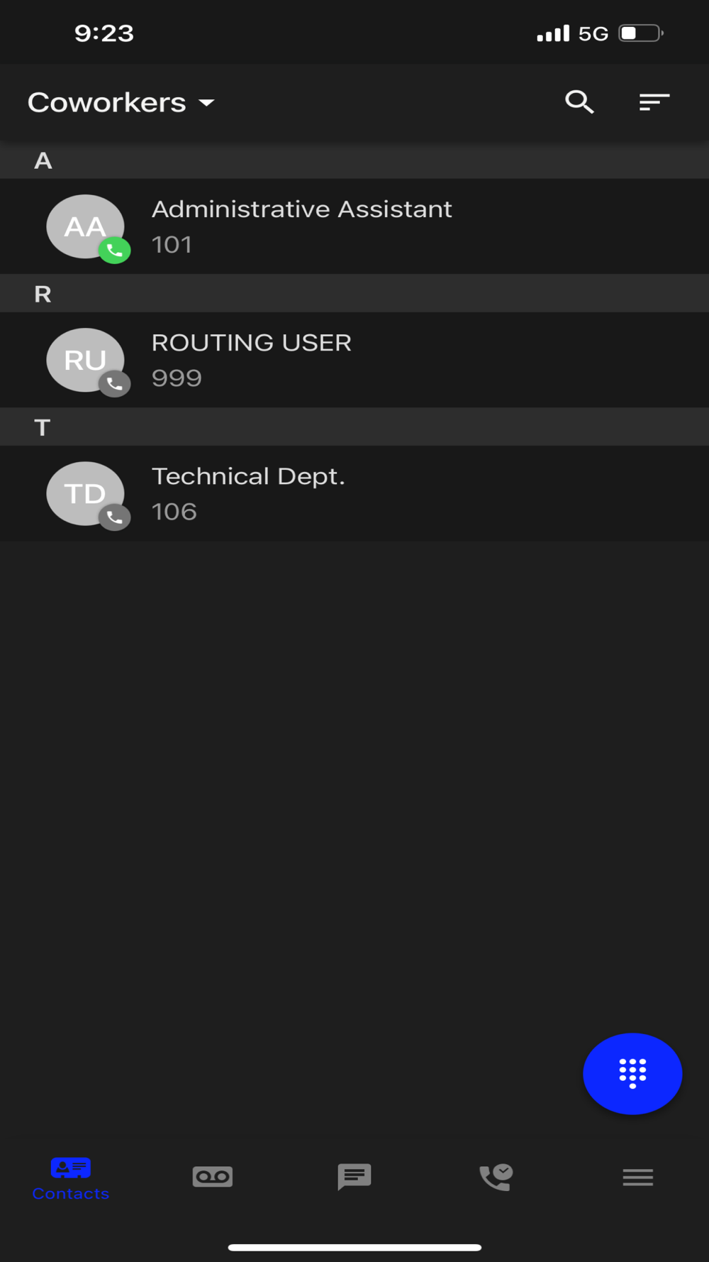Expand the Coworkers dropdown arrow
The height and width of the screenshot is (1262, 709).
coord(206,103)
